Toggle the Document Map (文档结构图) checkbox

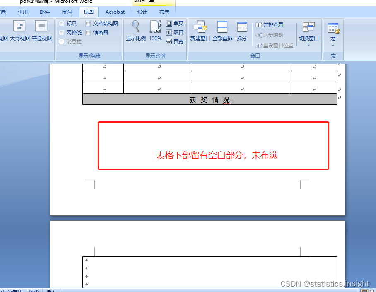click(88, 23)
